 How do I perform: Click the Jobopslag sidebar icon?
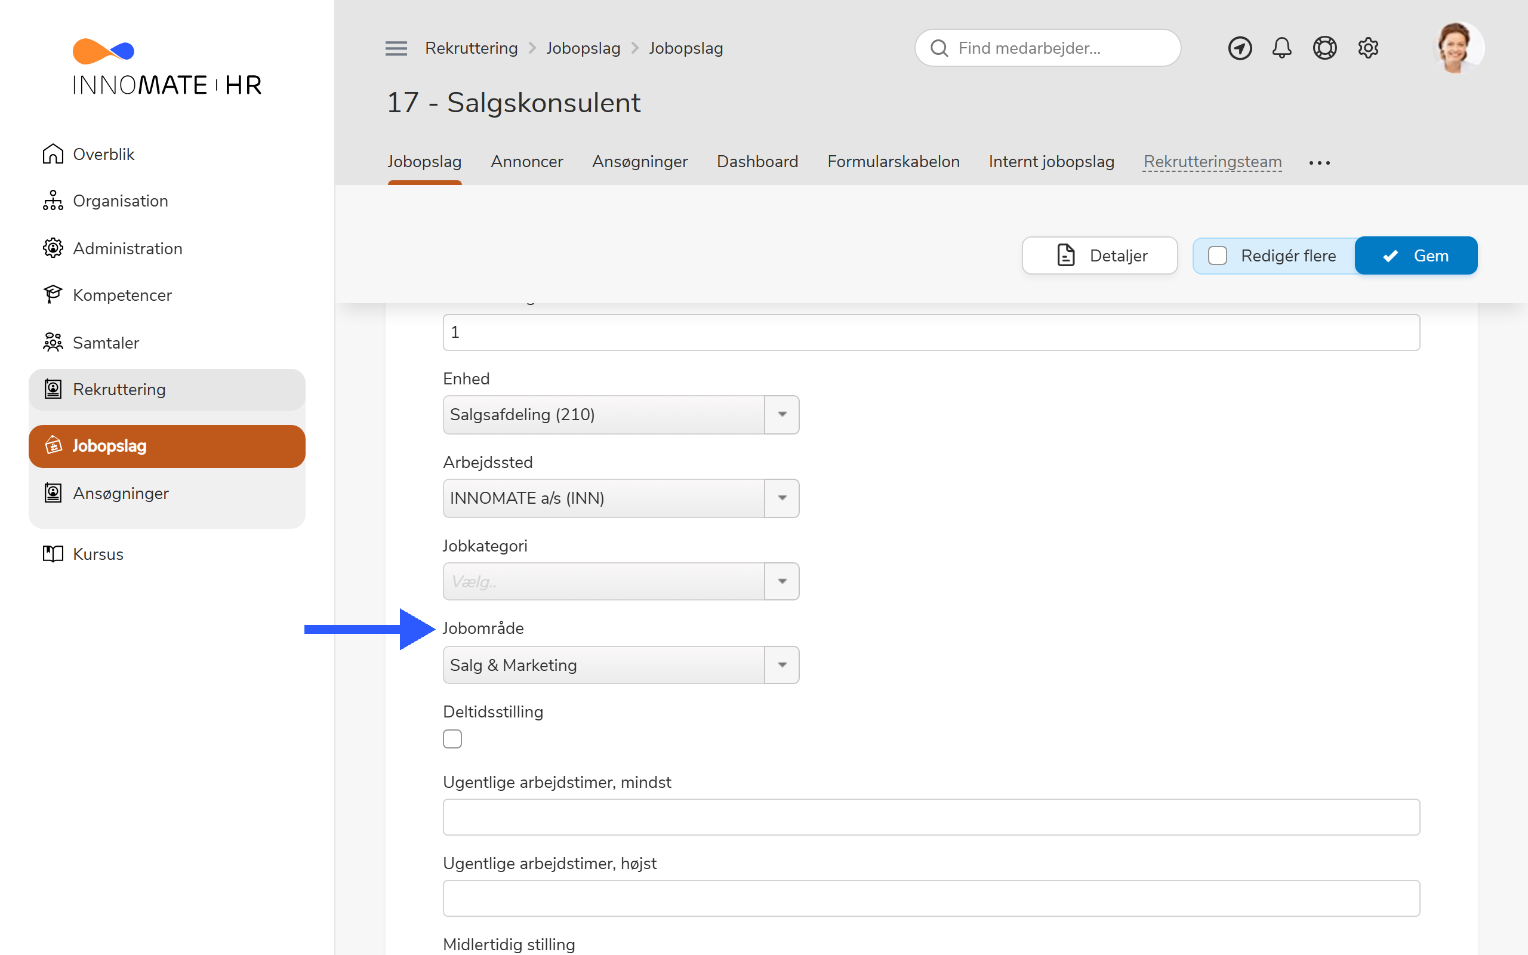click(53, 445)
